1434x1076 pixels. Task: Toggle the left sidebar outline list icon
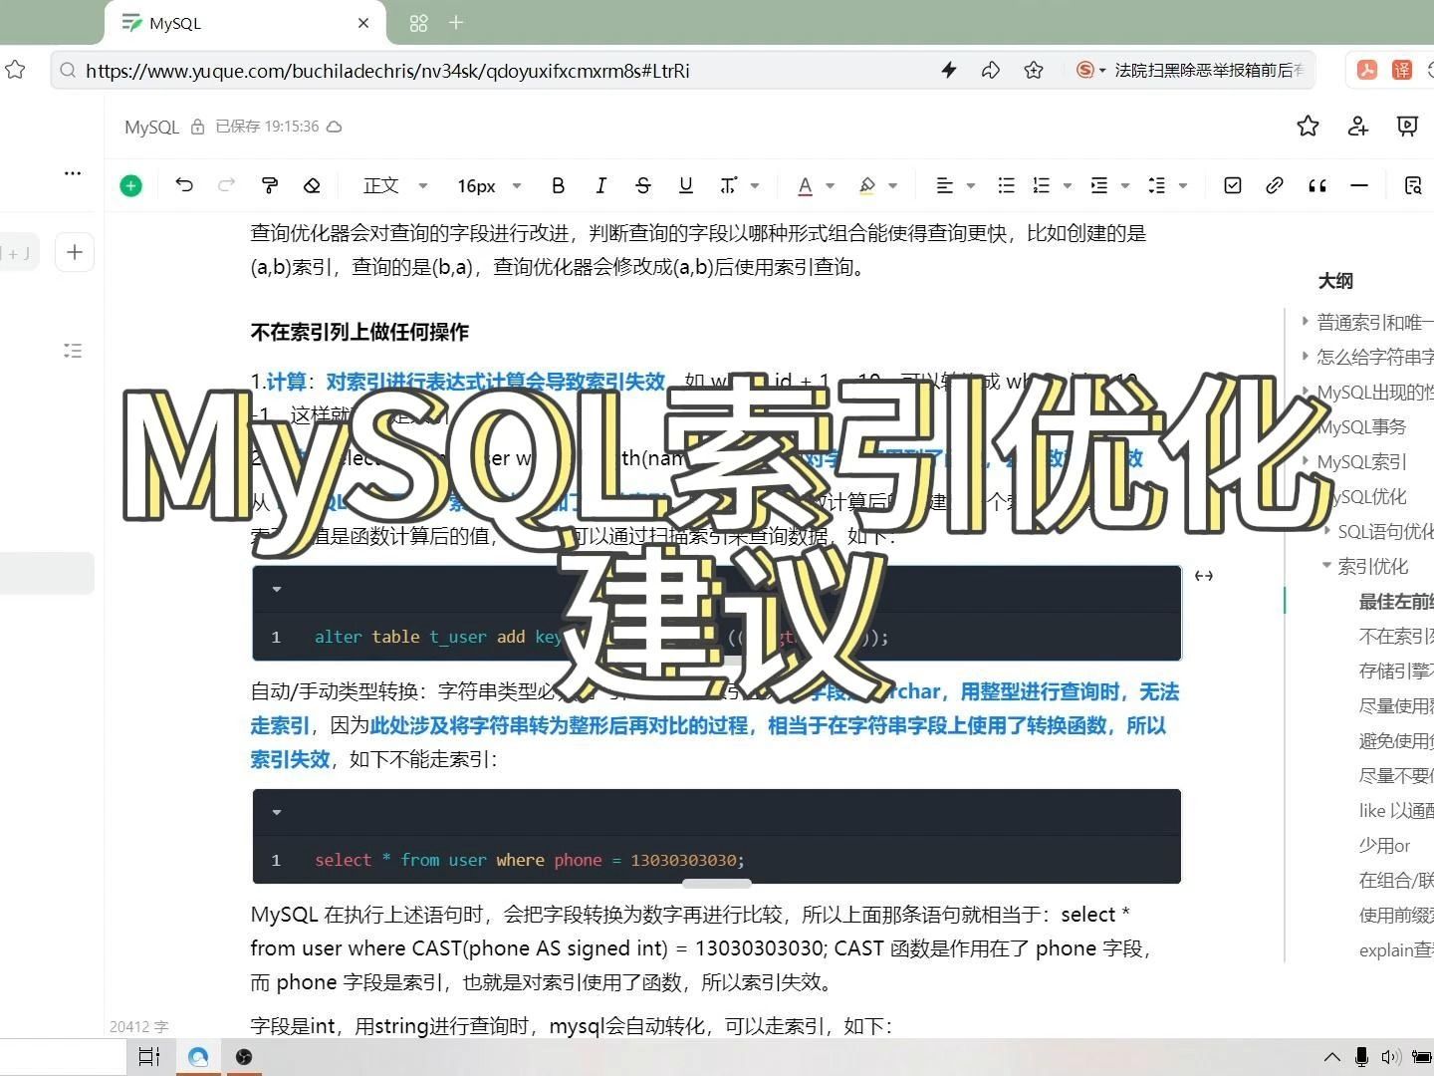pyautogui.click(x=73, y=351)
